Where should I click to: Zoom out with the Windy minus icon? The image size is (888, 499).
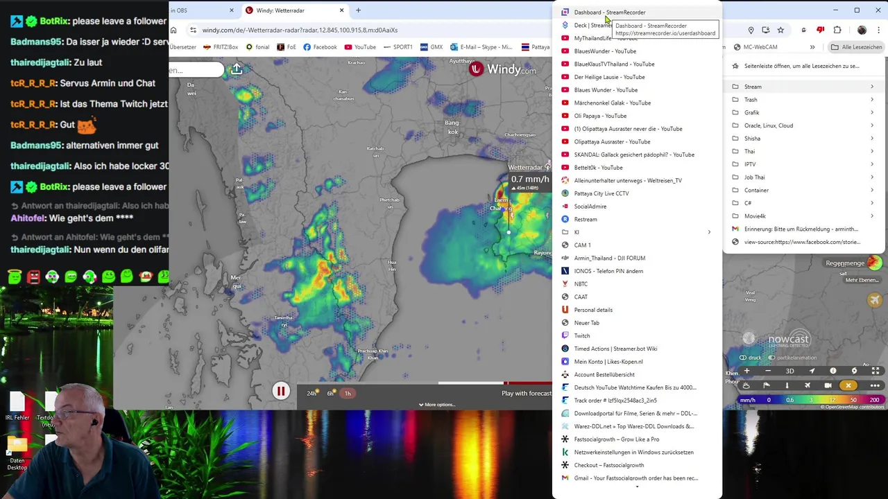point(768,371)
